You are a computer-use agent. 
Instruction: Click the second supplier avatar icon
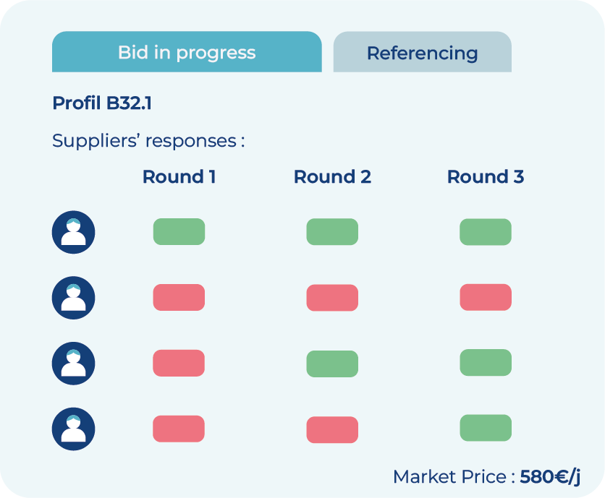tap(73, 298)
